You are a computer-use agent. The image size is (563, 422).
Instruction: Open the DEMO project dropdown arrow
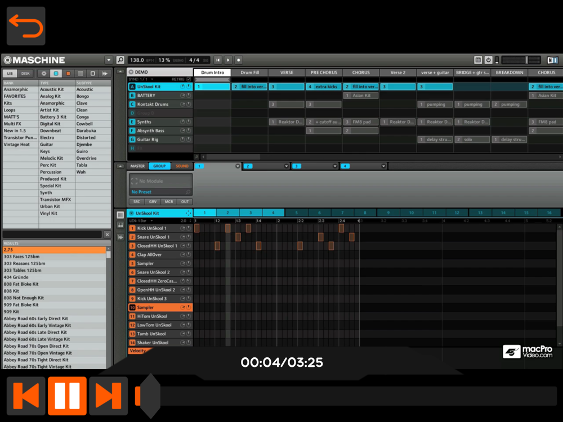coord(131,72)
